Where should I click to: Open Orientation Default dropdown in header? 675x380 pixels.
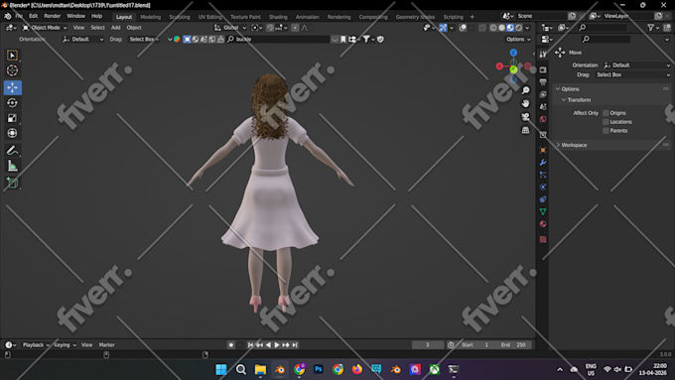[83, 39]
